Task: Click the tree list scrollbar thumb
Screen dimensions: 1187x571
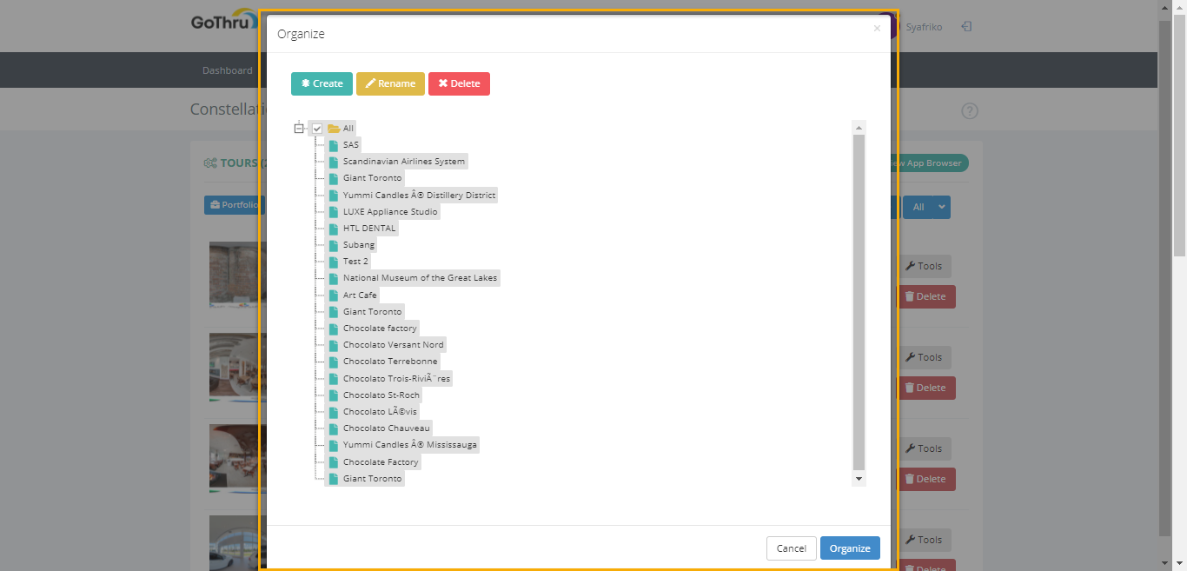Action: point(859,302)
